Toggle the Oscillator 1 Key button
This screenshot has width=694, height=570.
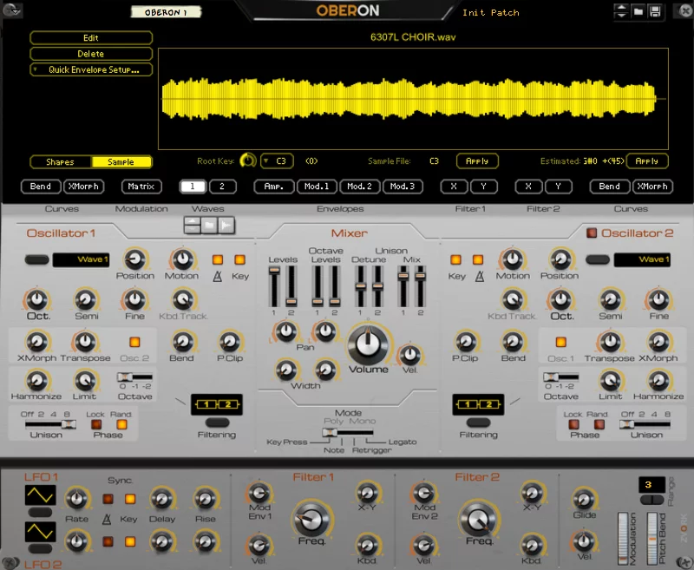coord(240,259)
